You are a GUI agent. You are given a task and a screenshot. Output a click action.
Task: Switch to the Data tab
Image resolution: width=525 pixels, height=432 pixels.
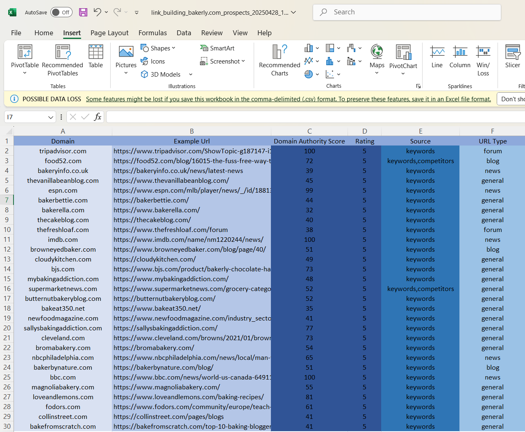tap(184, 33)
